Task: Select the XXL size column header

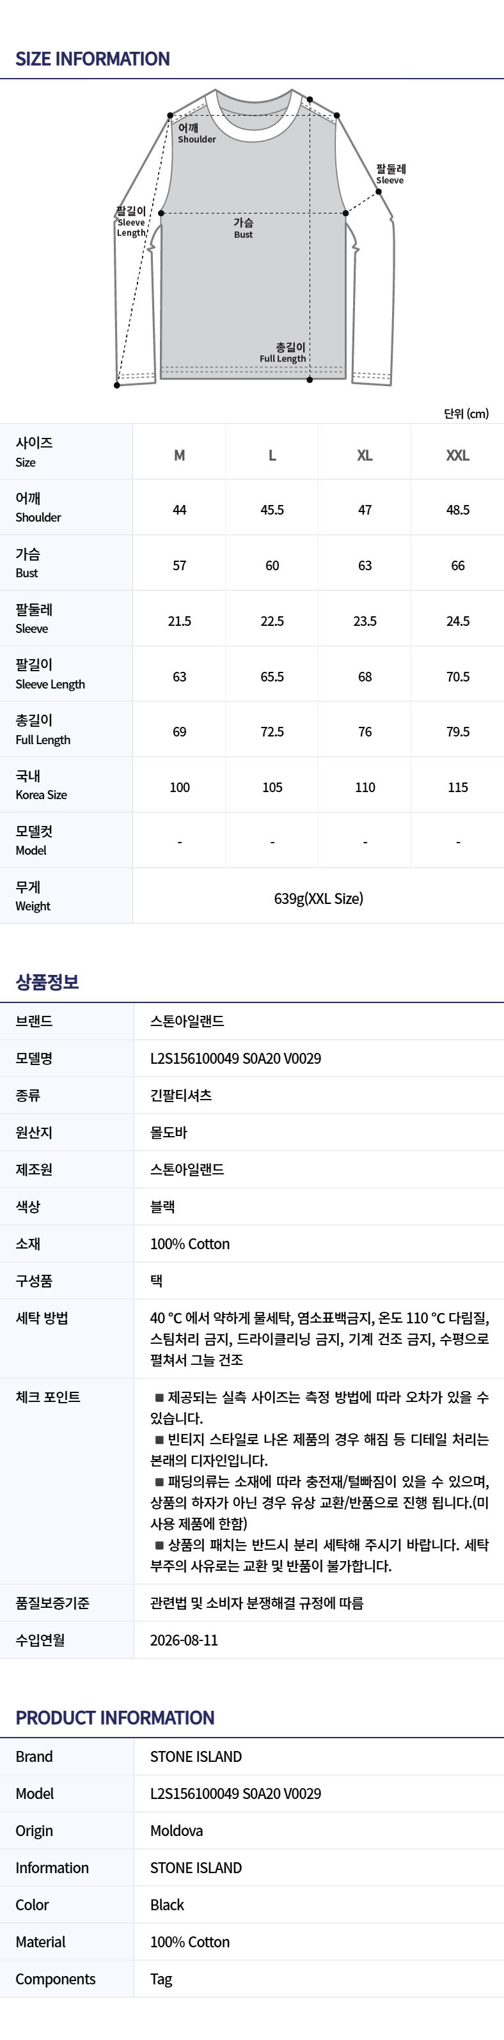Action: pos(458,455)
